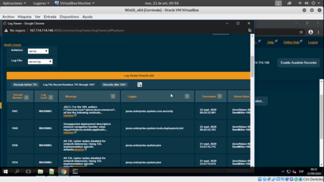The image size is (324, 182).
Task: Click the Log Viewer address bar URL
Action: [77, 30]
